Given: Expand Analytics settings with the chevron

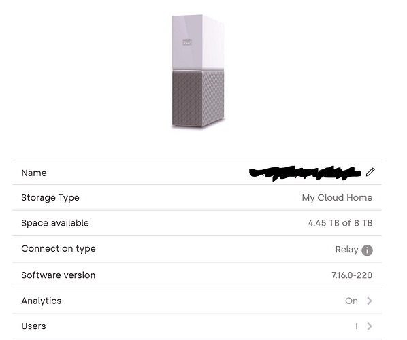Looking at the screenshot, I should [x=370, y=301].
